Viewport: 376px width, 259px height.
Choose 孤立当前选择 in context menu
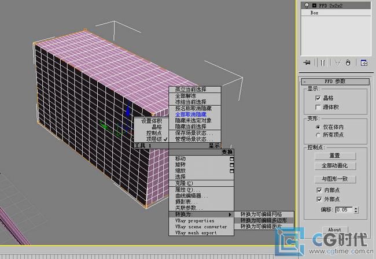[x=195, y=90]
